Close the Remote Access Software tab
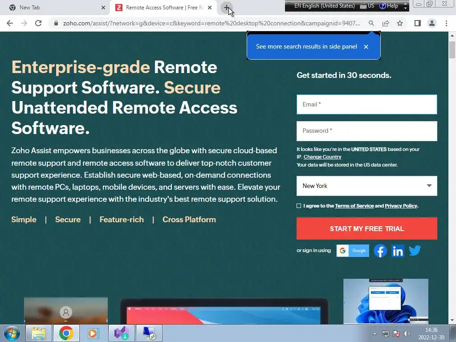The width and height of the screenshot is (456, 342). point(210,8)
